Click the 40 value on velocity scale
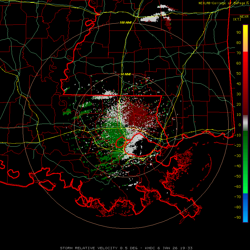 (x=239, y=84)
